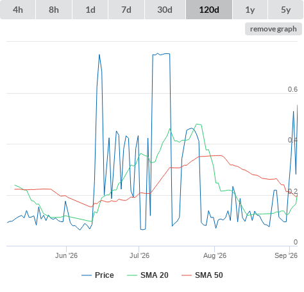Change the range to 7d

[126, 10]
